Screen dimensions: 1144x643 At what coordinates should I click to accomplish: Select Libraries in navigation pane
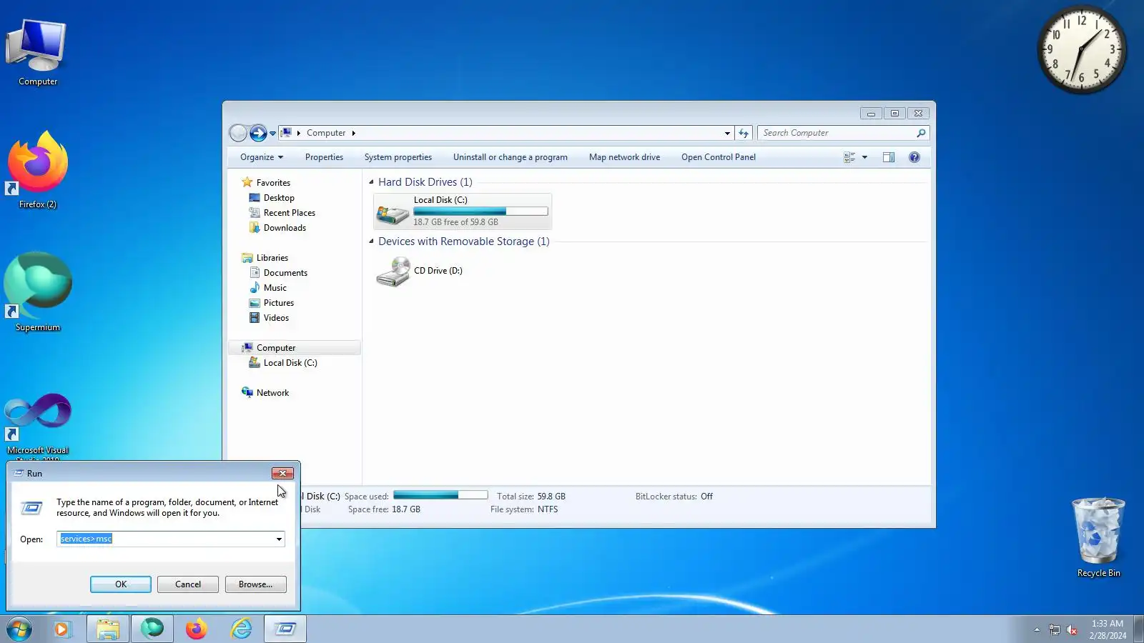(x=272, y=258)
